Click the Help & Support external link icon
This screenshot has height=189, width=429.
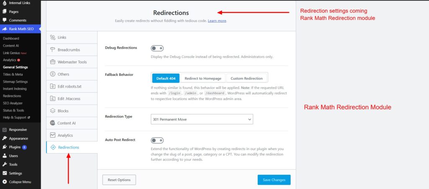click(29, 118)
